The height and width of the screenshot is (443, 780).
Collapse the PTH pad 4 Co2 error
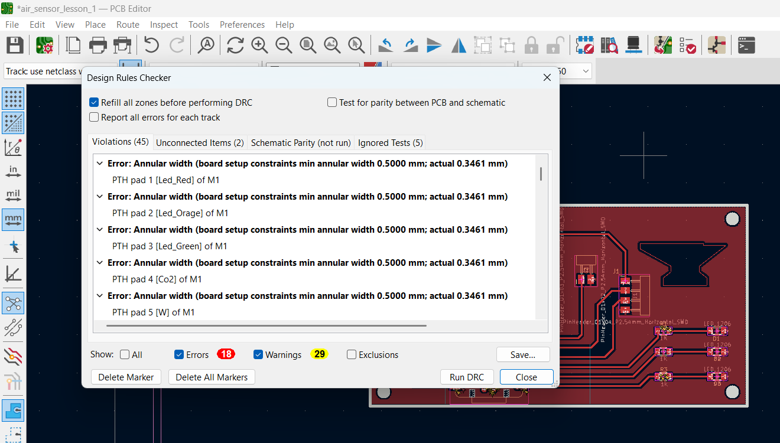(99, 262)
